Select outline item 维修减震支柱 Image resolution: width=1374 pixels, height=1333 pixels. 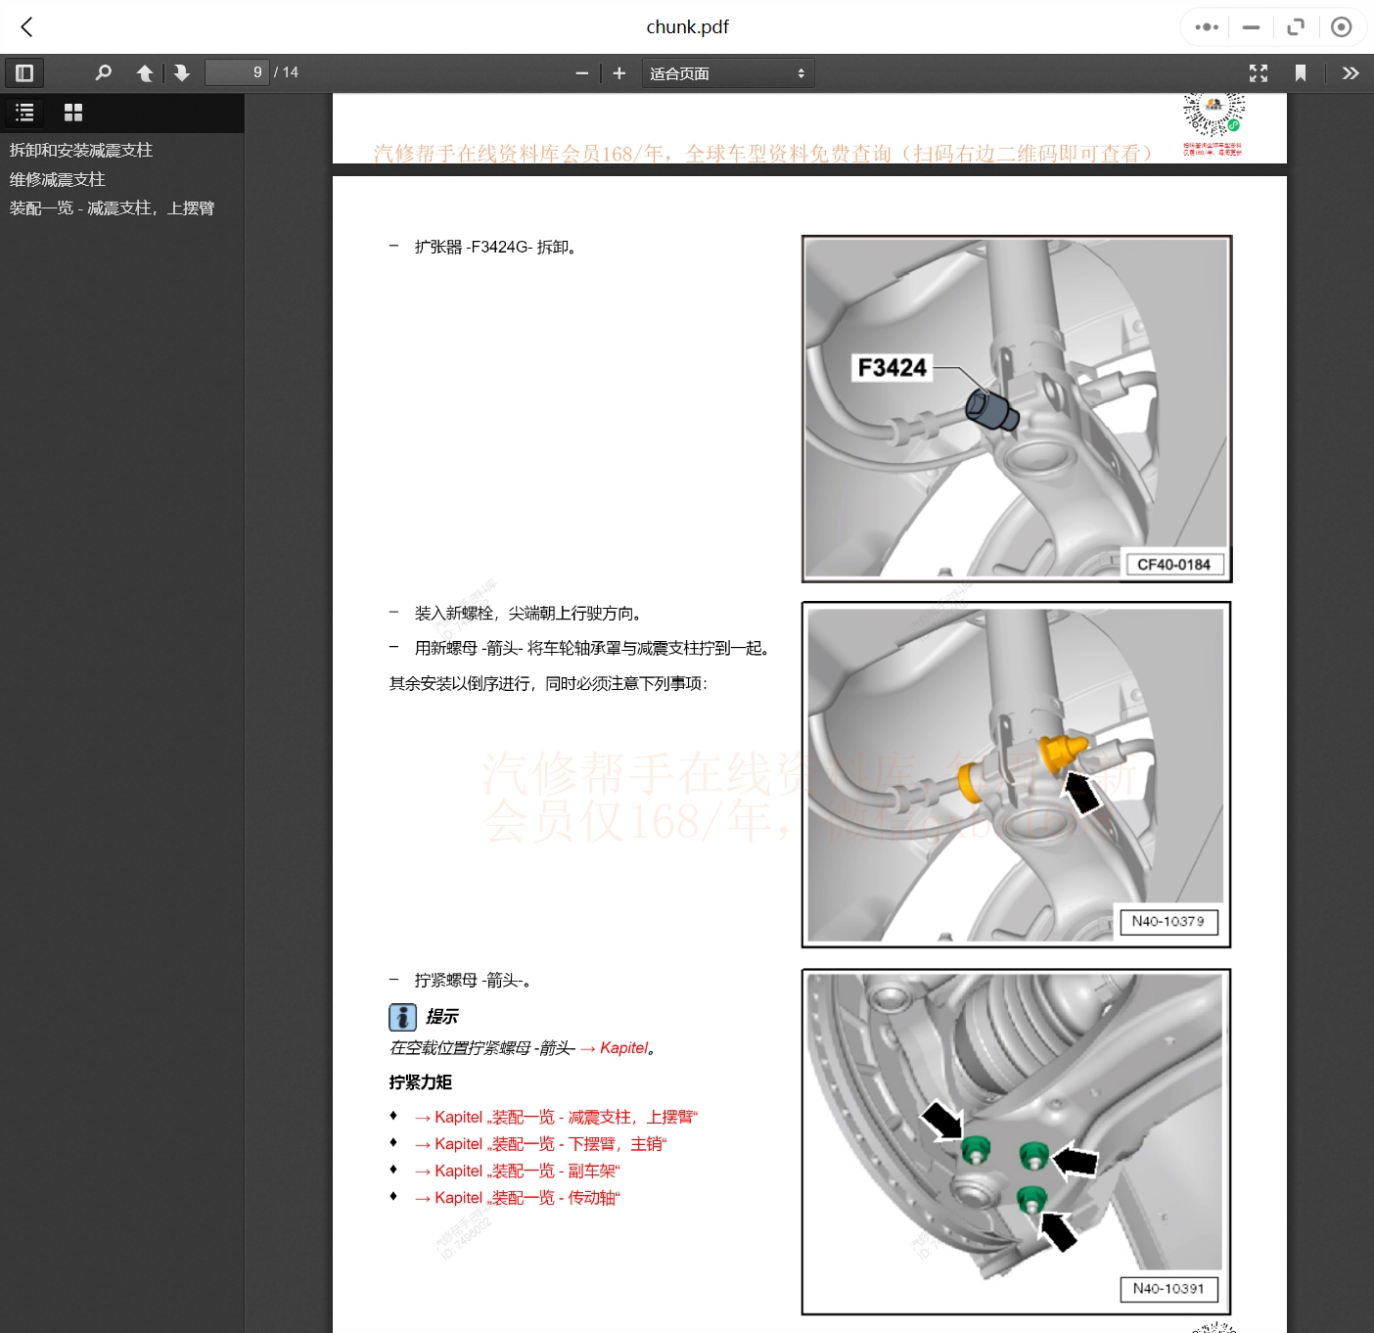(58, 179)
